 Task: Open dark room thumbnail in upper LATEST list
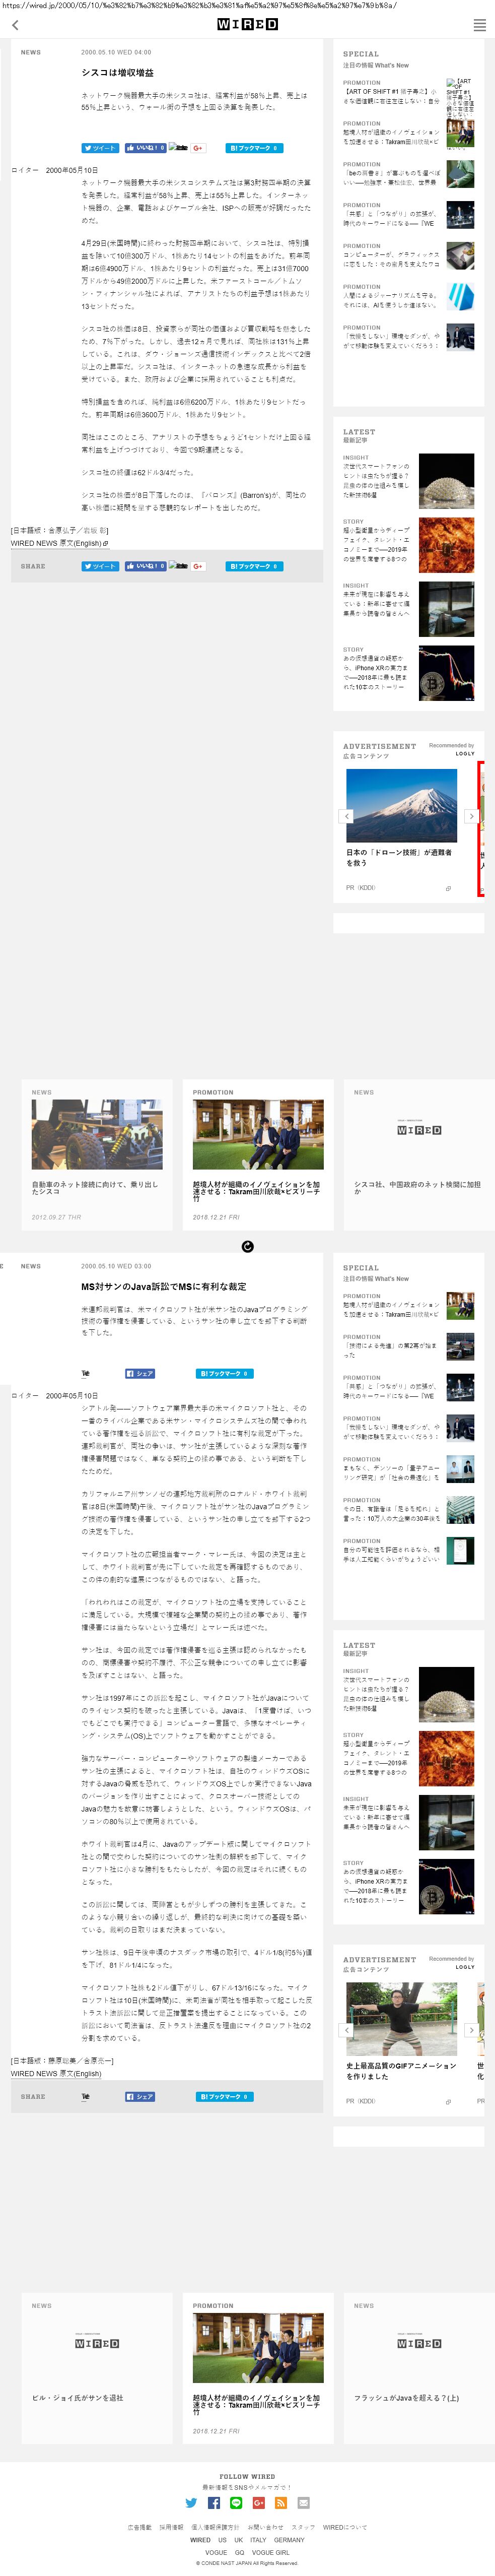point(446,609)
